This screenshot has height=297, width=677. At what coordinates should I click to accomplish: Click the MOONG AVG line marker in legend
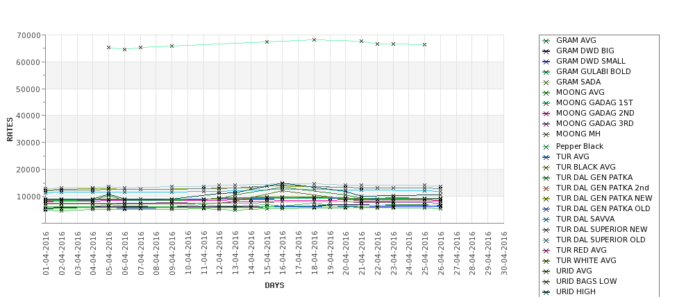pos(546,93)
